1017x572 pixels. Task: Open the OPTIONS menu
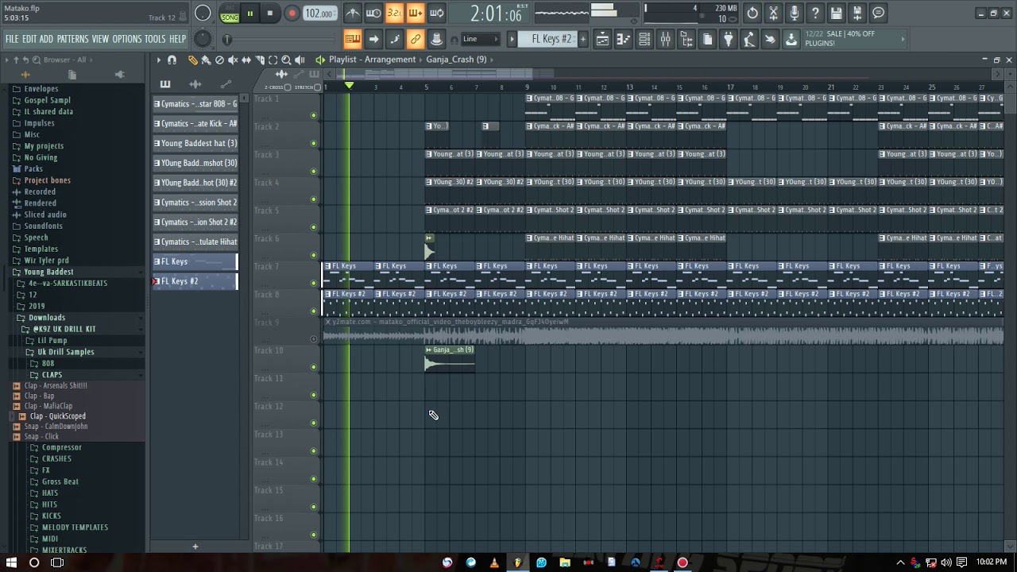(x=126, y=39)
